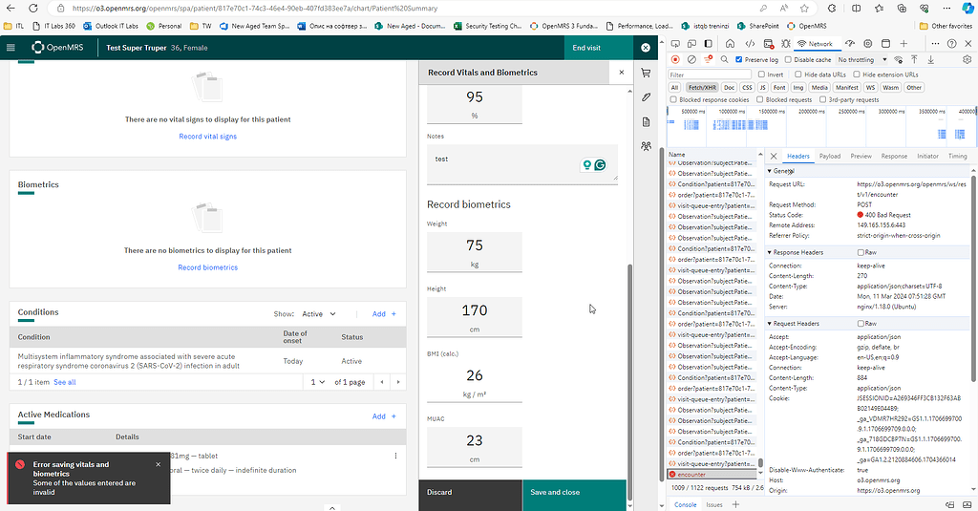Screen dimensions: 978x511
Task: Open patient lists people icon
Action: [x=646, y=146]
